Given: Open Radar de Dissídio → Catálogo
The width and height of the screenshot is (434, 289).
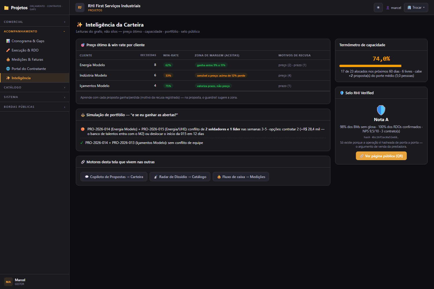Looking at the screenshot, I should tap(180, 177).
